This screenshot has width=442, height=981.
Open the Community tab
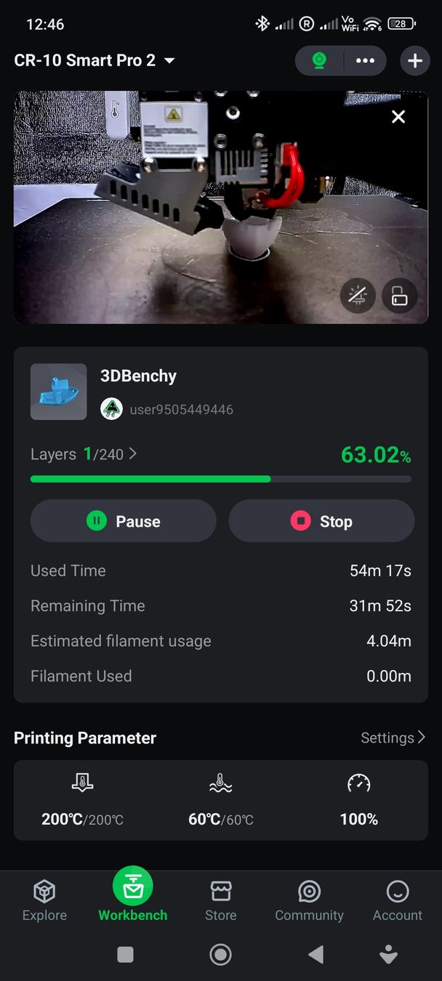309,900
